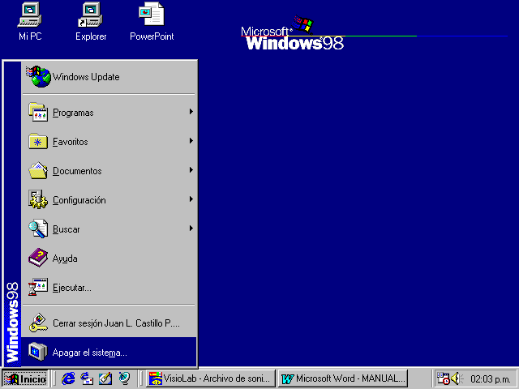This screenshot has height=389, width=519.
Task: Open the Explorer desktop shortcut
Action: (91, 15)
